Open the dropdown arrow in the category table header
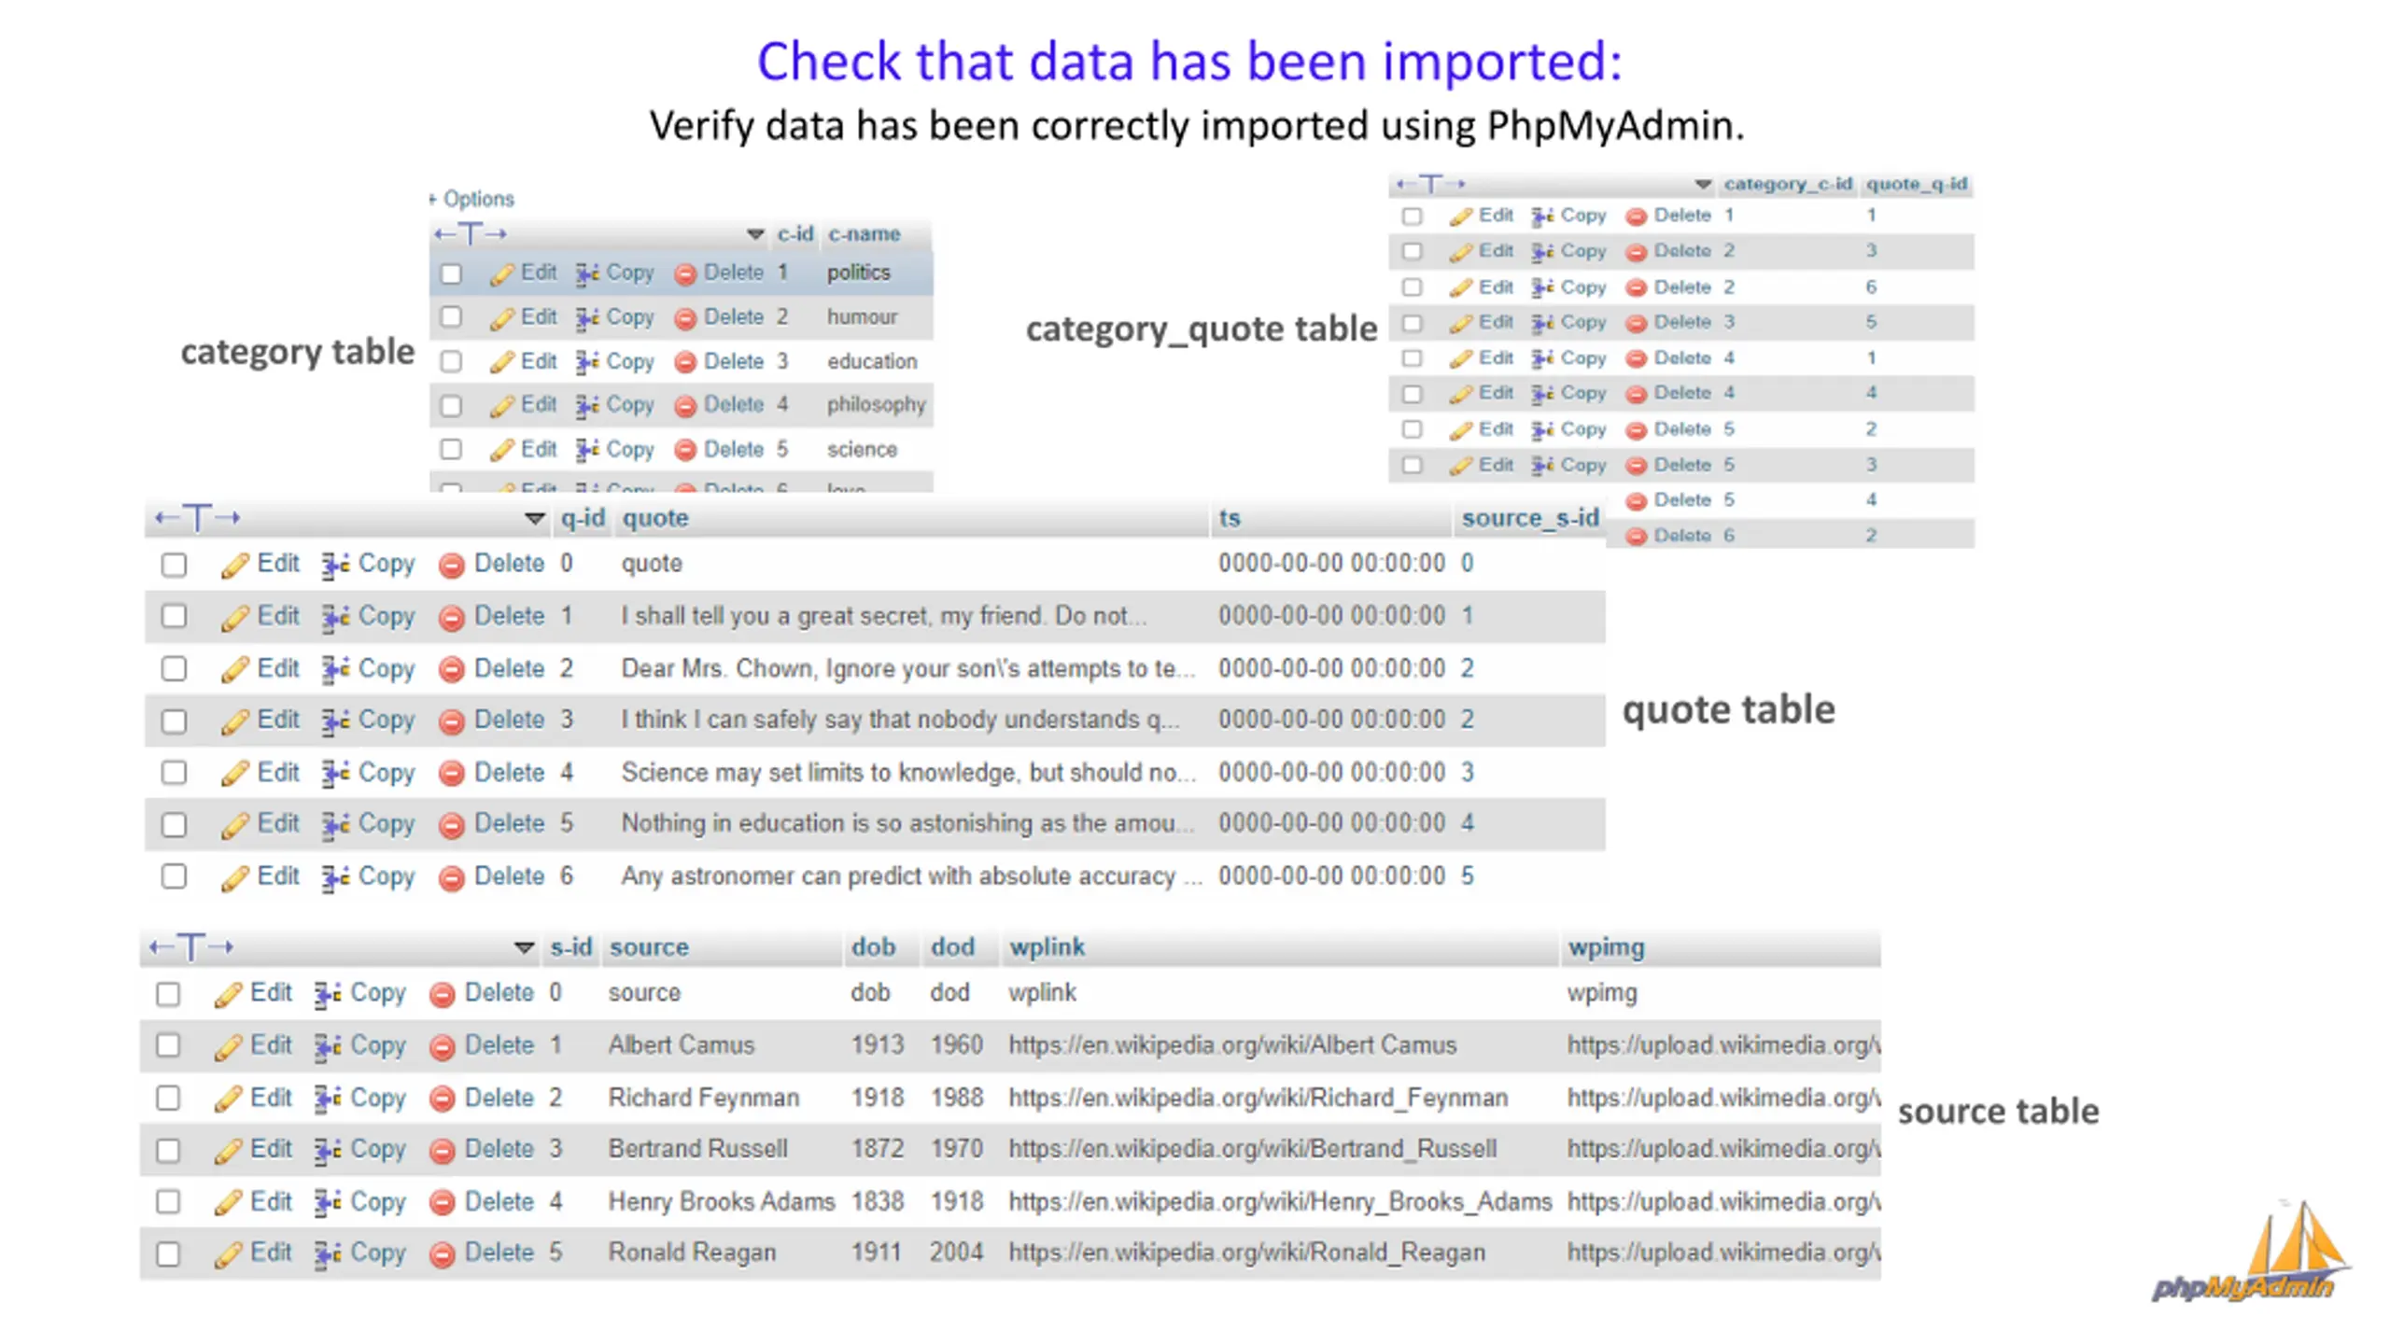This screenshot has height=1344, width=2390. (x=755, y=234)
